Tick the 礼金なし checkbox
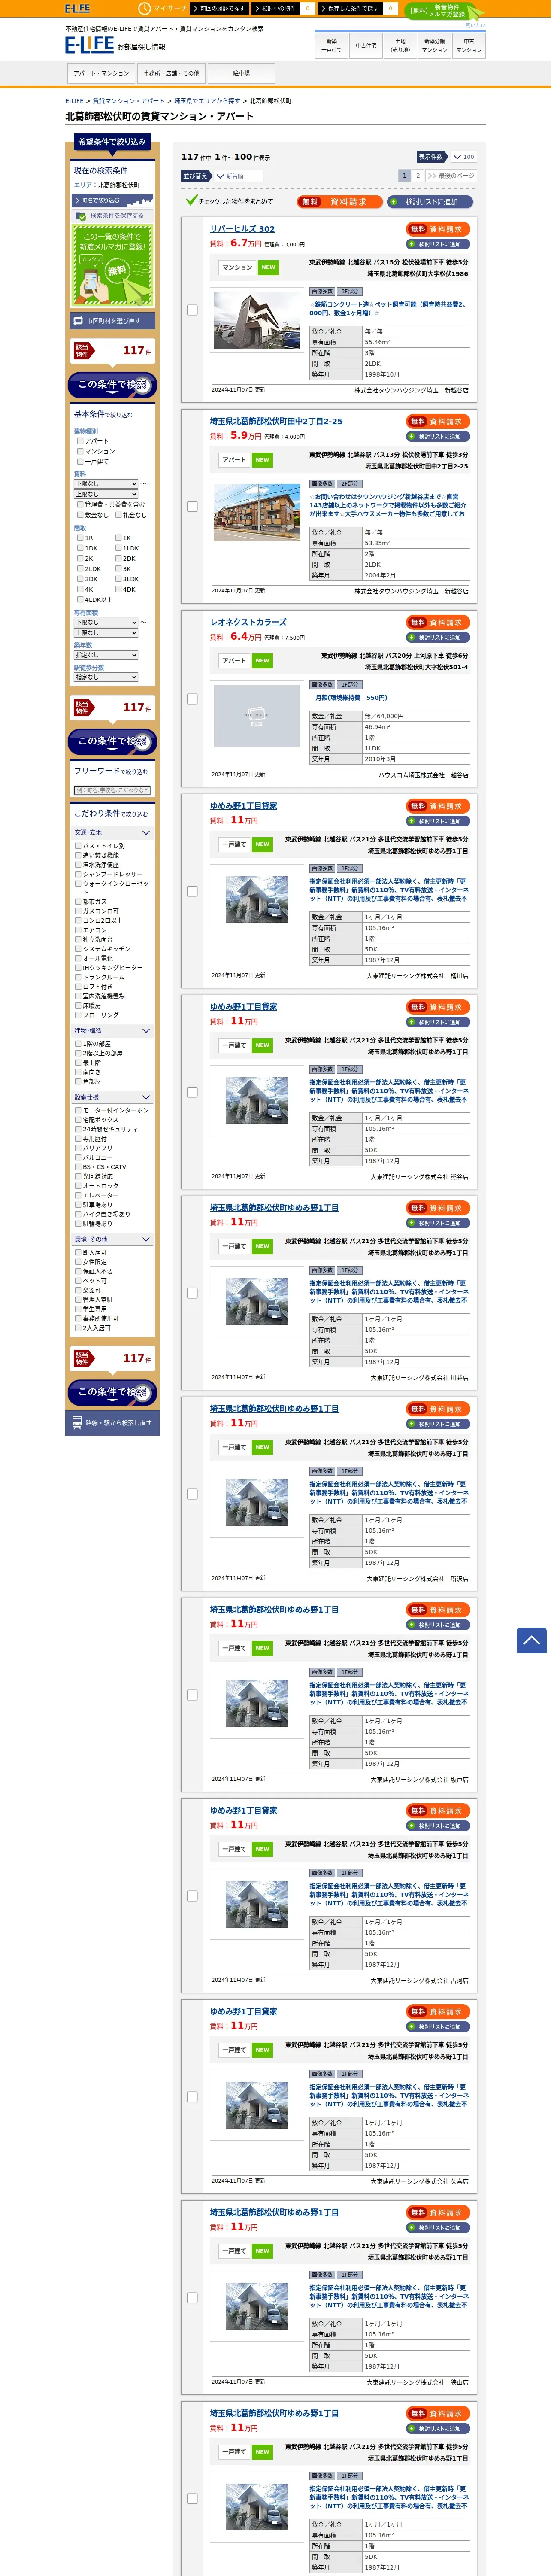 (118, 515)
